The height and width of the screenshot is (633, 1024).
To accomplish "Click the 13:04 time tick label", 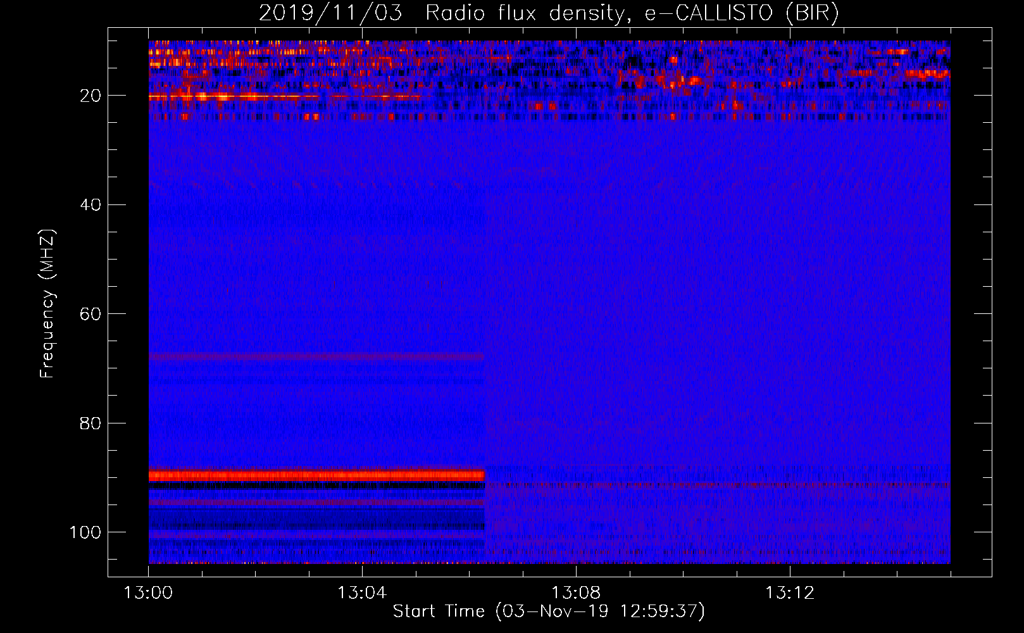I will tap(362, 593).
